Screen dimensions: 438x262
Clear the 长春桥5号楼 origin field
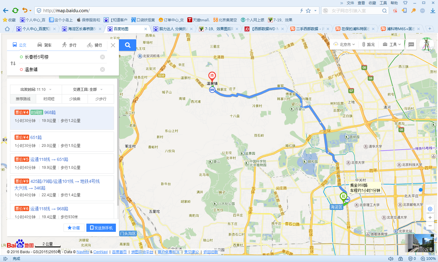click(x=103, y=57)
